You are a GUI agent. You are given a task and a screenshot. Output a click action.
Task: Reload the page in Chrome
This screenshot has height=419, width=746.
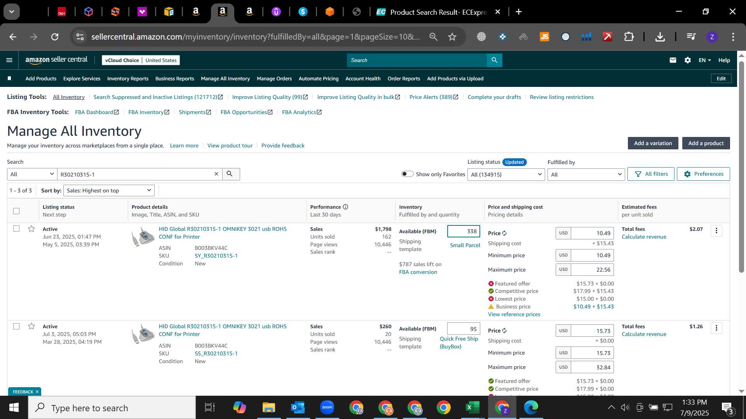pos(55,37)
